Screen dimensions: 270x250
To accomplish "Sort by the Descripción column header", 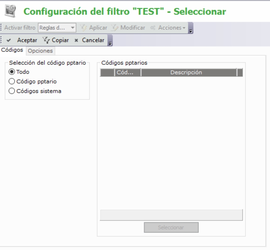I will tap(188, 73).
